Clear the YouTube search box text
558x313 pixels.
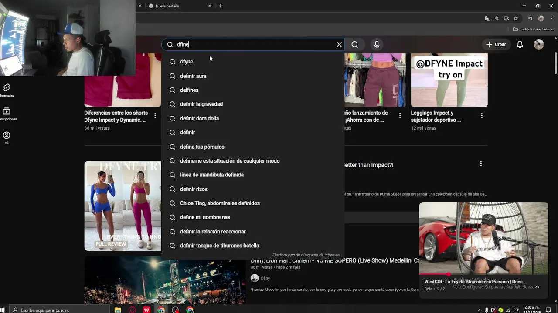(339, 44)
